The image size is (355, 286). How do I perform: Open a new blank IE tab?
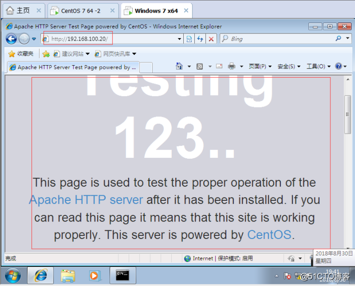coord(146,68)
